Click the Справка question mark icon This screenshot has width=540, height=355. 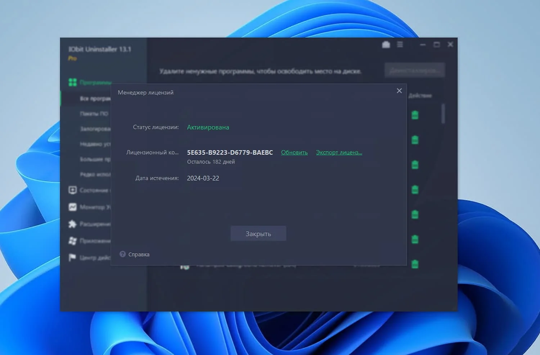point(122,254)
